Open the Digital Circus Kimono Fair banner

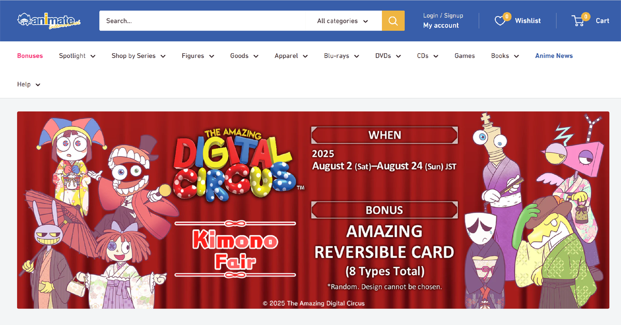[x=313, y=210]
